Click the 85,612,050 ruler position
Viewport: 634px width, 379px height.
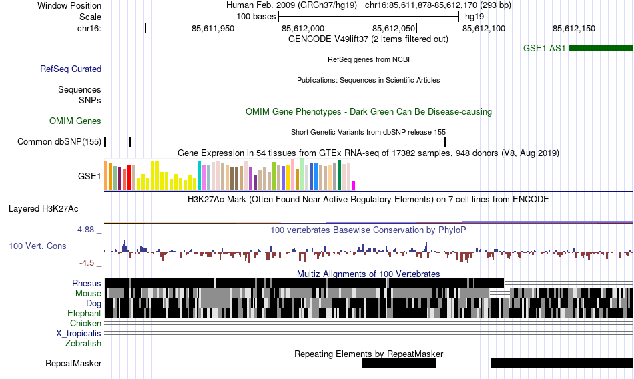pos(394,28)
